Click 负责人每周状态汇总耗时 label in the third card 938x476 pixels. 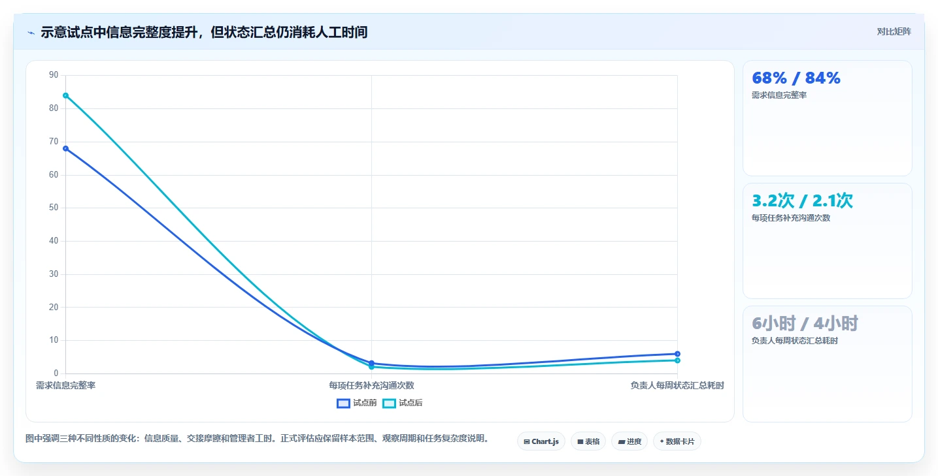795,341
